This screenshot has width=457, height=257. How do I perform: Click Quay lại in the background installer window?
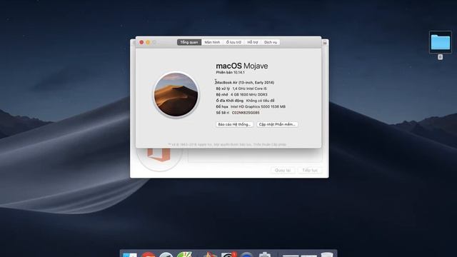point(283,170)
